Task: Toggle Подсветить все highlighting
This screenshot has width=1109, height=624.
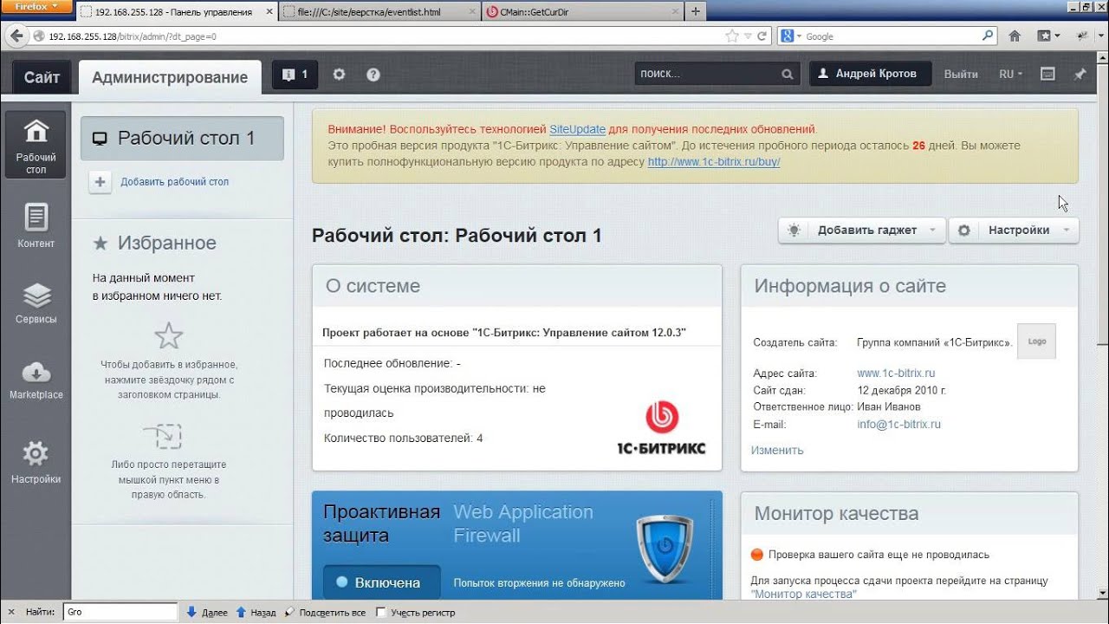Action: [x=325, y=612]
